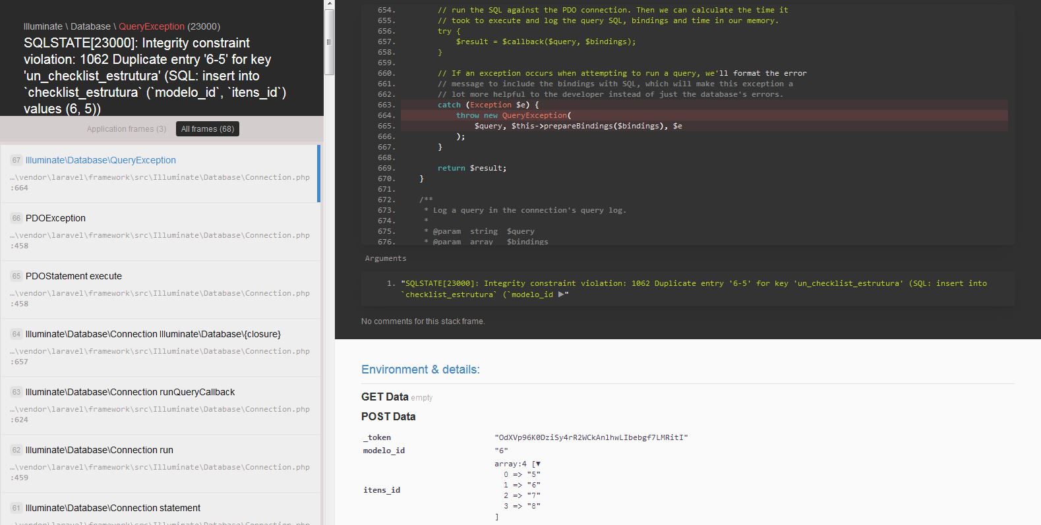Image resolution: width=1041 pixels, height=525 pixels.
Task: Open frame 66 PDOException
Action: coord(160,231)
